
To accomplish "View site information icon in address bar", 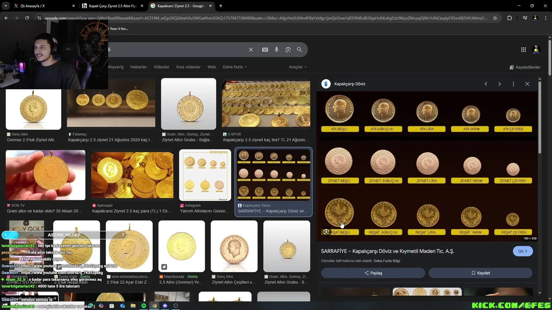I will [x=39, y=18].
